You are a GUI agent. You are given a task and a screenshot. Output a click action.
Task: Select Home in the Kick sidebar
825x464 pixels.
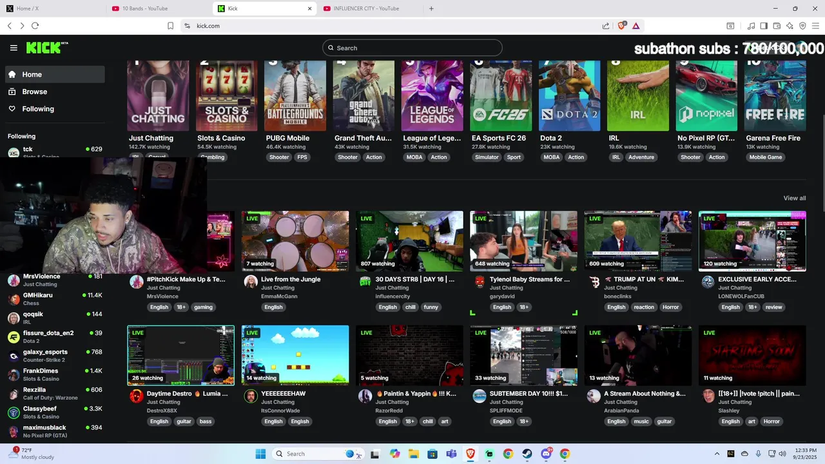pos(55,74)
